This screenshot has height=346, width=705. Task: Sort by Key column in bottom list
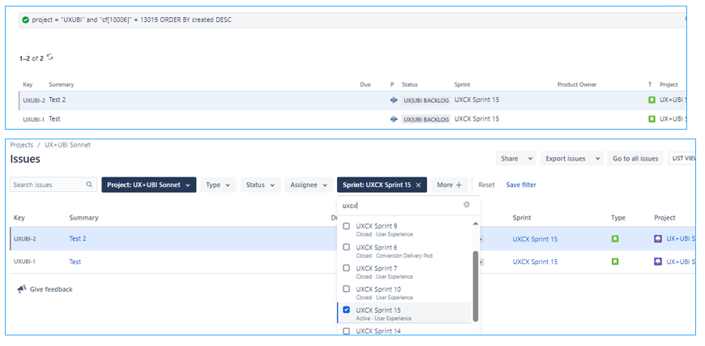coord(19,217)
